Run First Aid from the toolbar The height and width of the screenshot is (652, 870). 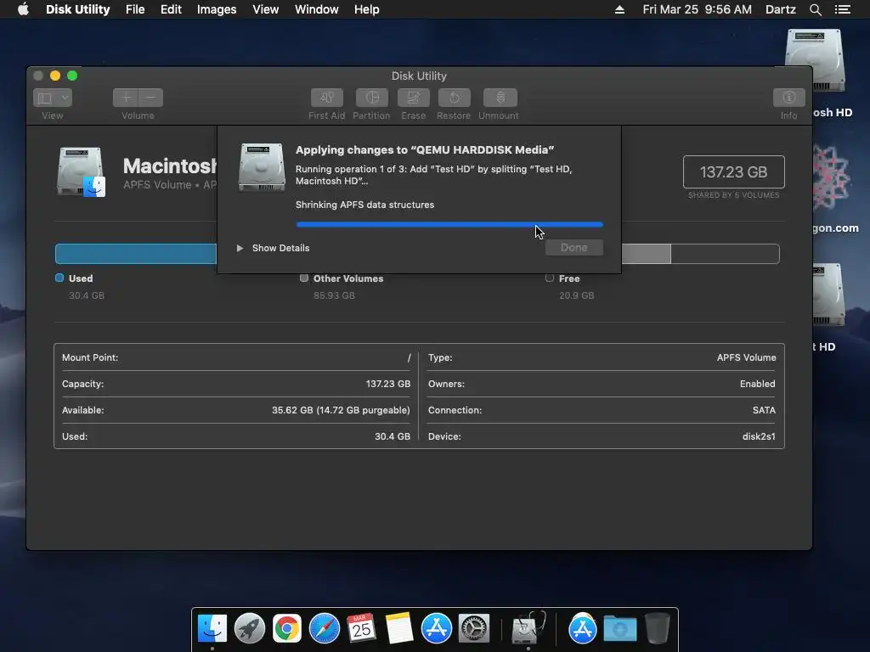327,98
